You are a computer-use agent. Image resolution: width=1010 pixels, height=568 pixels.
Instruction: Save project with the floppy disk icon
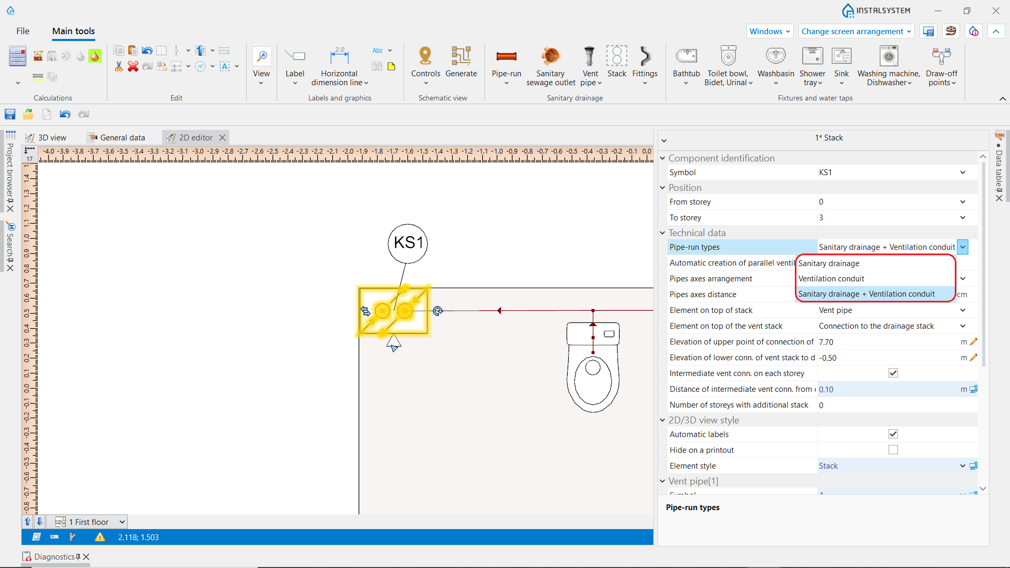point(10,114)
